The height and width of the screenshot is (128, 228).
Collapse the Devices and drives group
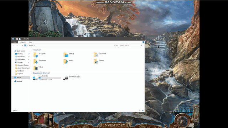(x=32, y=73)
